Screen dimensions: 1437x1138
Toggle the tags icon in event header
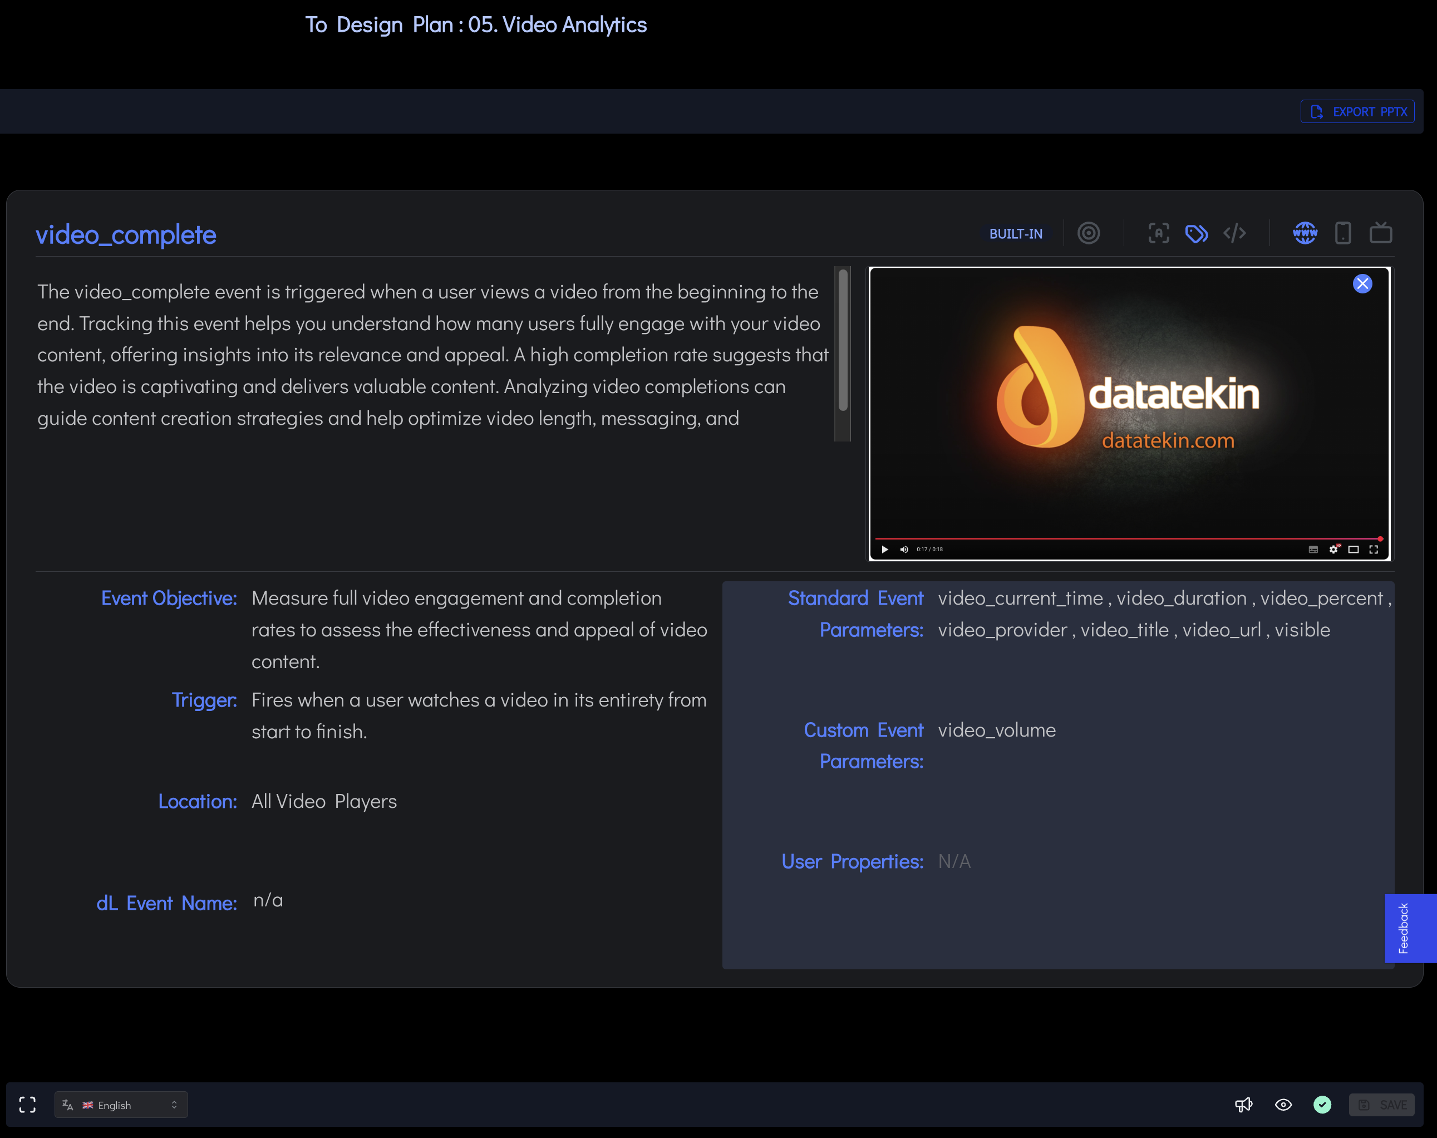1197,233
